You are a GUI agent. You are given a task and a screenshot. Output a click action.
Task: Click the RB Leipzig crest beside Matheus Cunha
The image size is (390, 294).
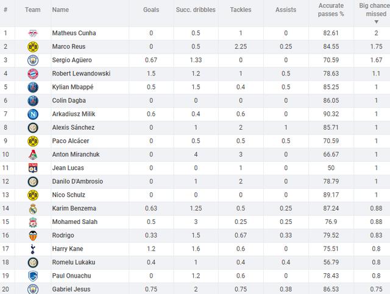(x=32, y=33)
